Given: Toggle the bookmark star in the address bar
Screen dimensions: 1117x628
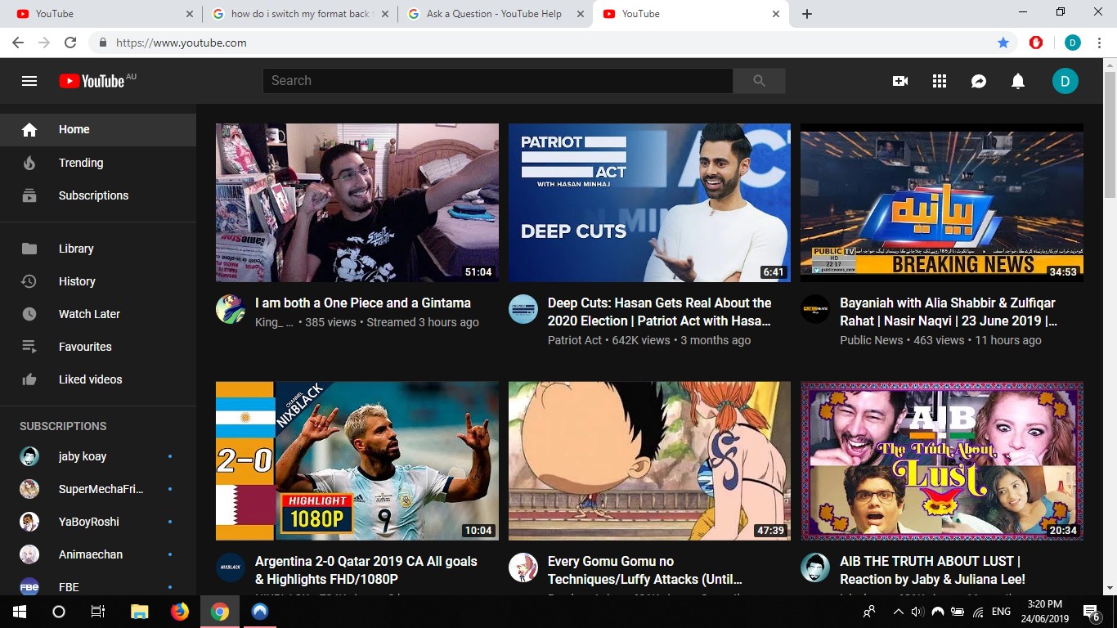Looking at the screenshot, I should (1003, 42).
